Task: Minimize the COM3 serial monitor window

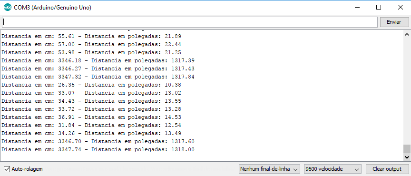Action: click(357, 7)
